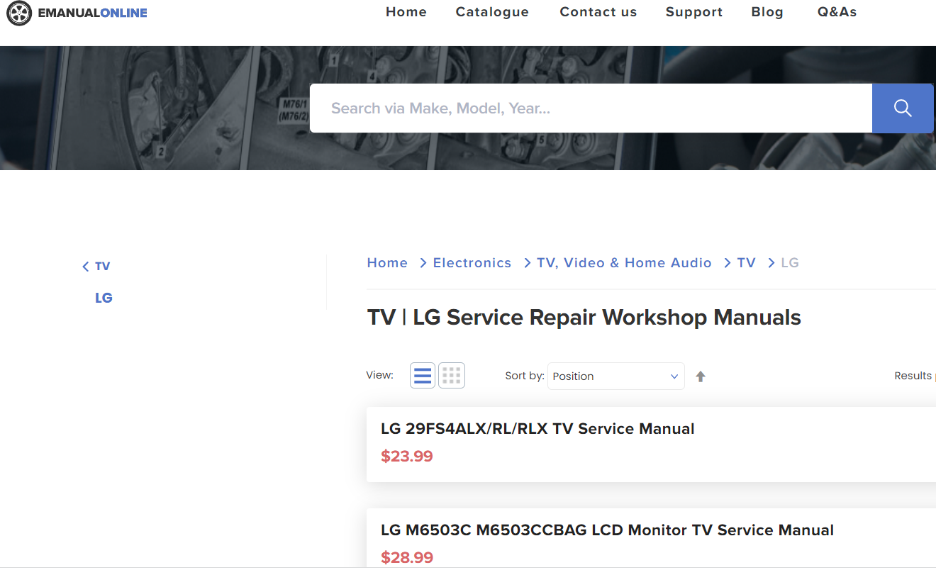Screen dimensions: 936x570
Task: Open Catalogue in the top navigation
Action: 492,12
